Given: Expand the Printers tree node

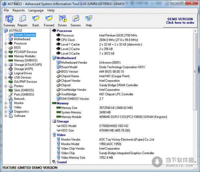Looking at the screenshot, I should coord(6,86).
